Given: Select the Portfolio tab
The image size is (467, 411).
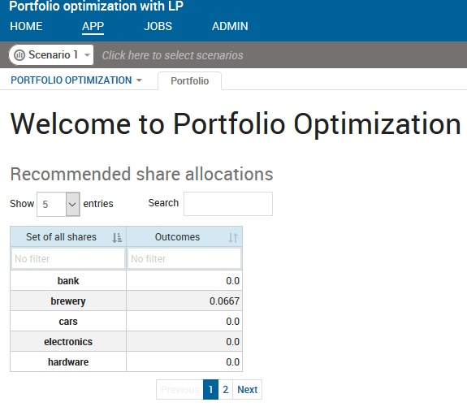Looking at the screenshot, I should tap(190, 80).
